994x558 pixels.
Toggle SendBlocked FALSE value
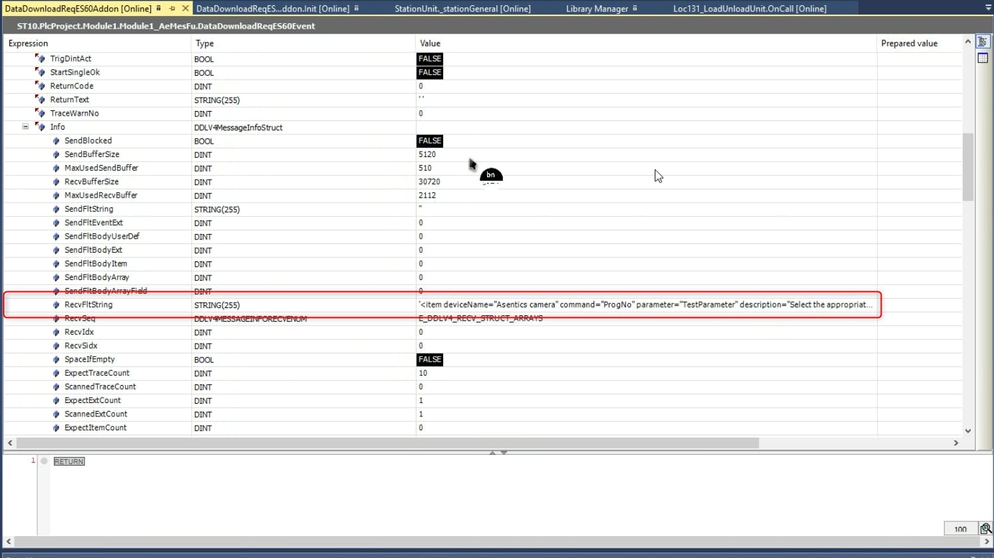click(x=430, y=141)
